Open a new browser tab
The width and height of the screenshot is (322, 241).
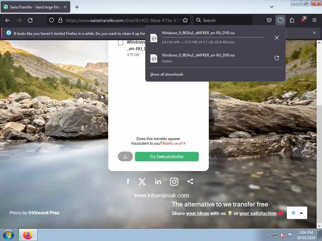click(77, 7)
